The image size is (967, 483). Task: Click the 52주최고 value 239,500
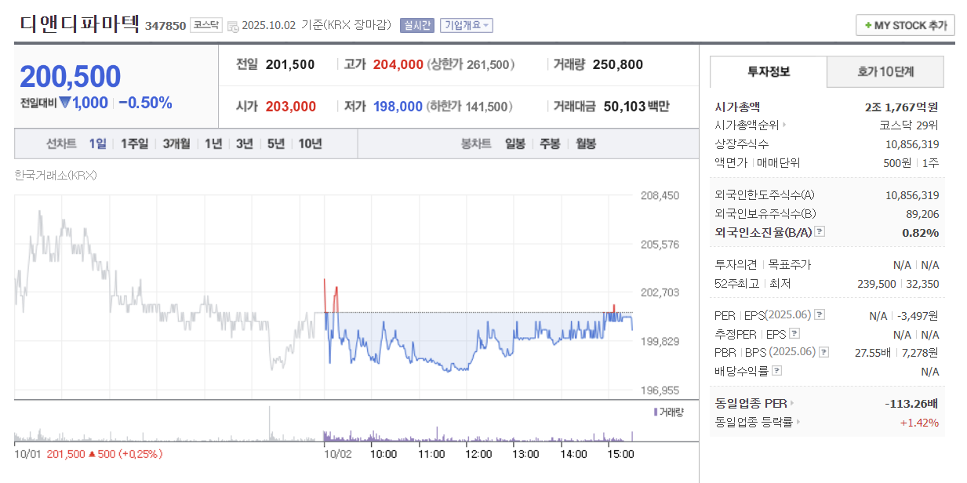click(x=875, y=284)
